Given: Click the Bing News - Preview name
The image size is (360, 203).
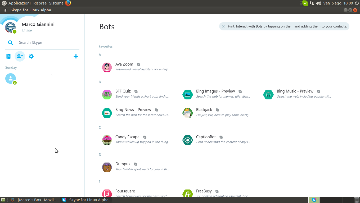Looking at the screenshot, I should pos(133,110).
